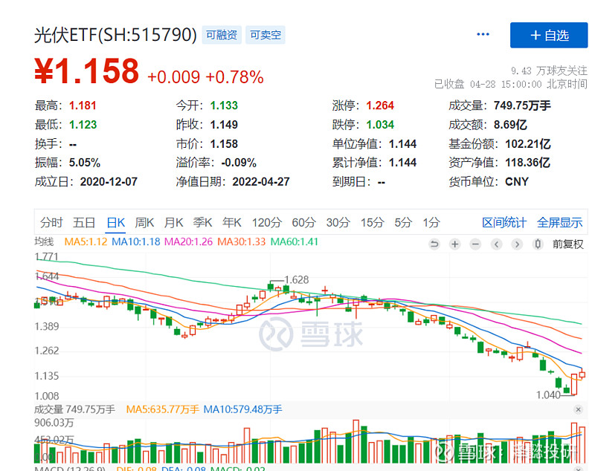This screenshot has width=595, height=471.
Task: Switch to the 120分 chart tab
Action: tap(267, 222)
